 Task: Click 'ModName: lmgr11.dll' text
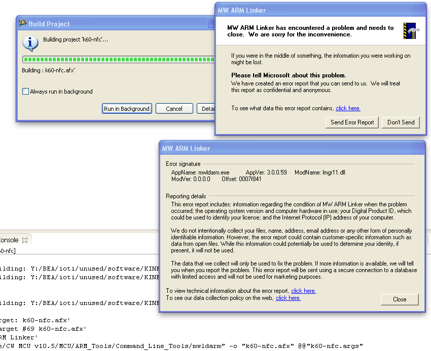(x=320, y=172)
